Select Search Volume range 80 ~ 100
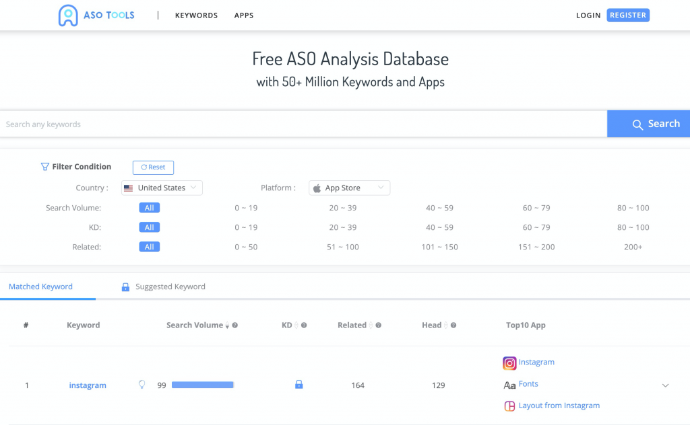Screen dimensions: 690x425 [633, 208]
